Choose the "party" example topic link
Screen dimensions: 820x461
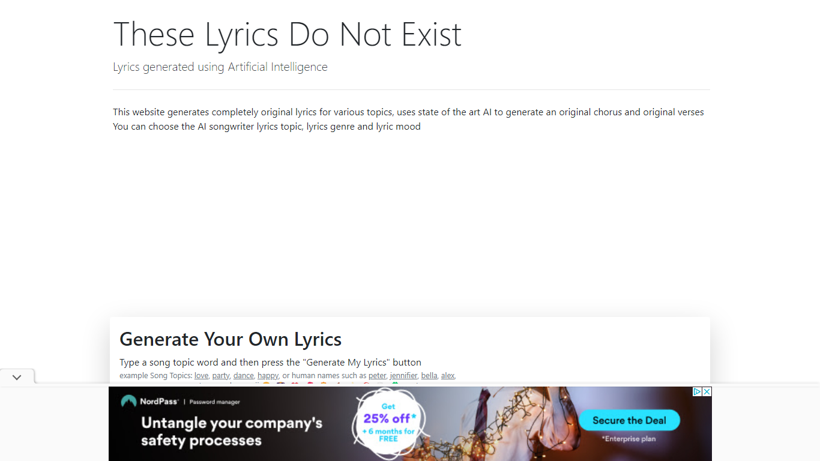[x=221, y=376]
